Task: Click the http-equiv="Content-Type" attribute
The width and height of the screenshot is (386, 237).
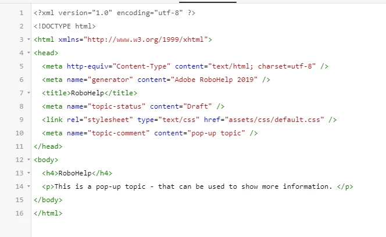Action: click(x=119, y=66)
